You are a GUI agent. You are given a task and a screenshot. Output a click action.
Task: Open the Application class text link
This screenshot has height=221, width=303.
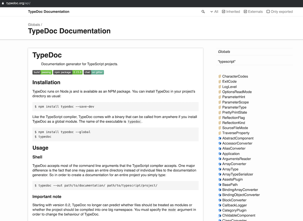(x=231, y=154)
